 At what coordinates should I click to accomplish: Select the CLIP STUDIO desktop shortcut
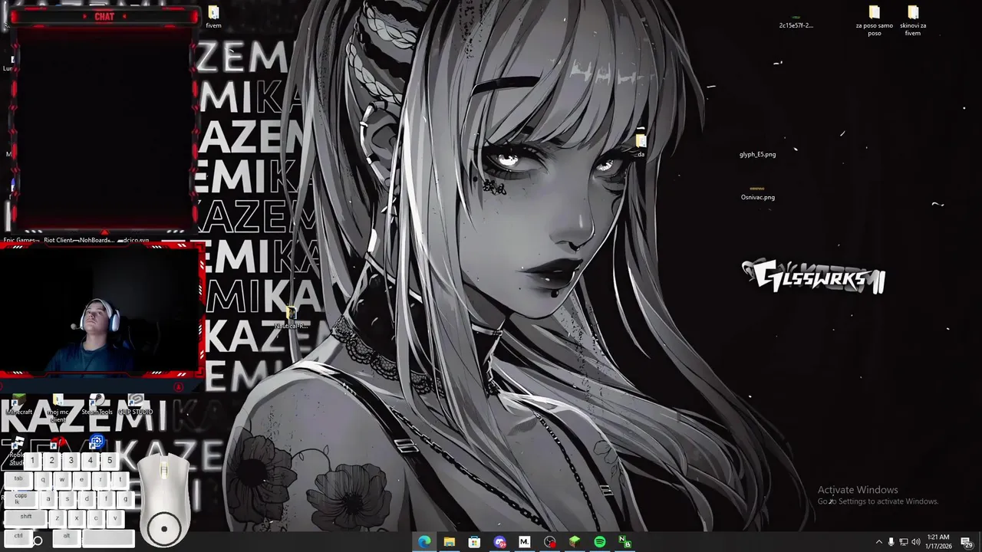click(136, 405)
